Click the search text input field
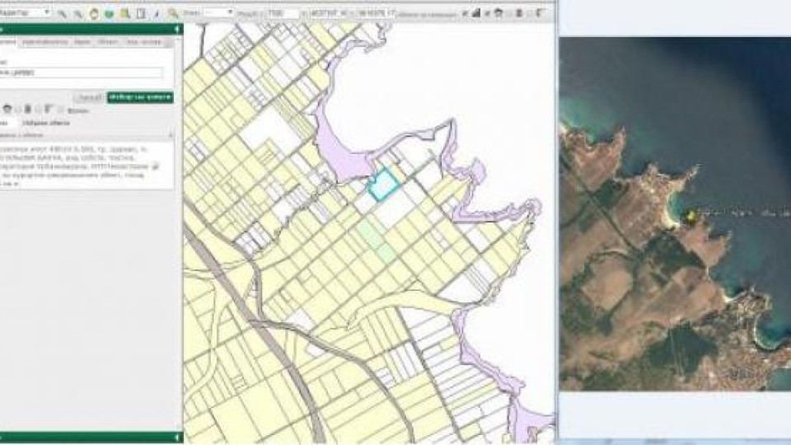This screenshot has height=445, width=791. pyautogui.click(x=82, y=73)
